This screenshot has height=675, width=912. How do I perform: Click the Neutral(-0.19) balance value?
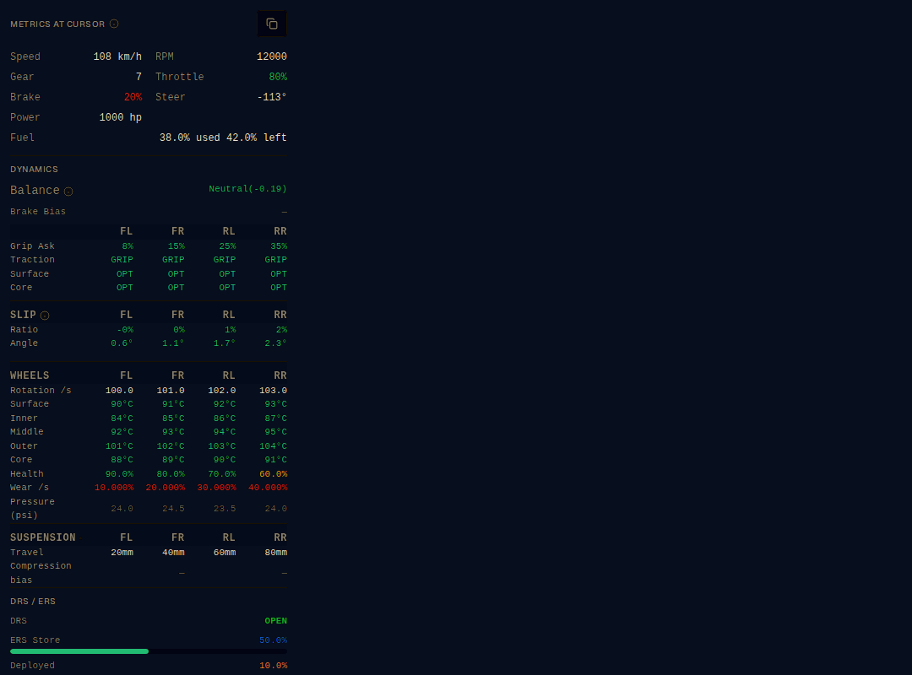247,189
